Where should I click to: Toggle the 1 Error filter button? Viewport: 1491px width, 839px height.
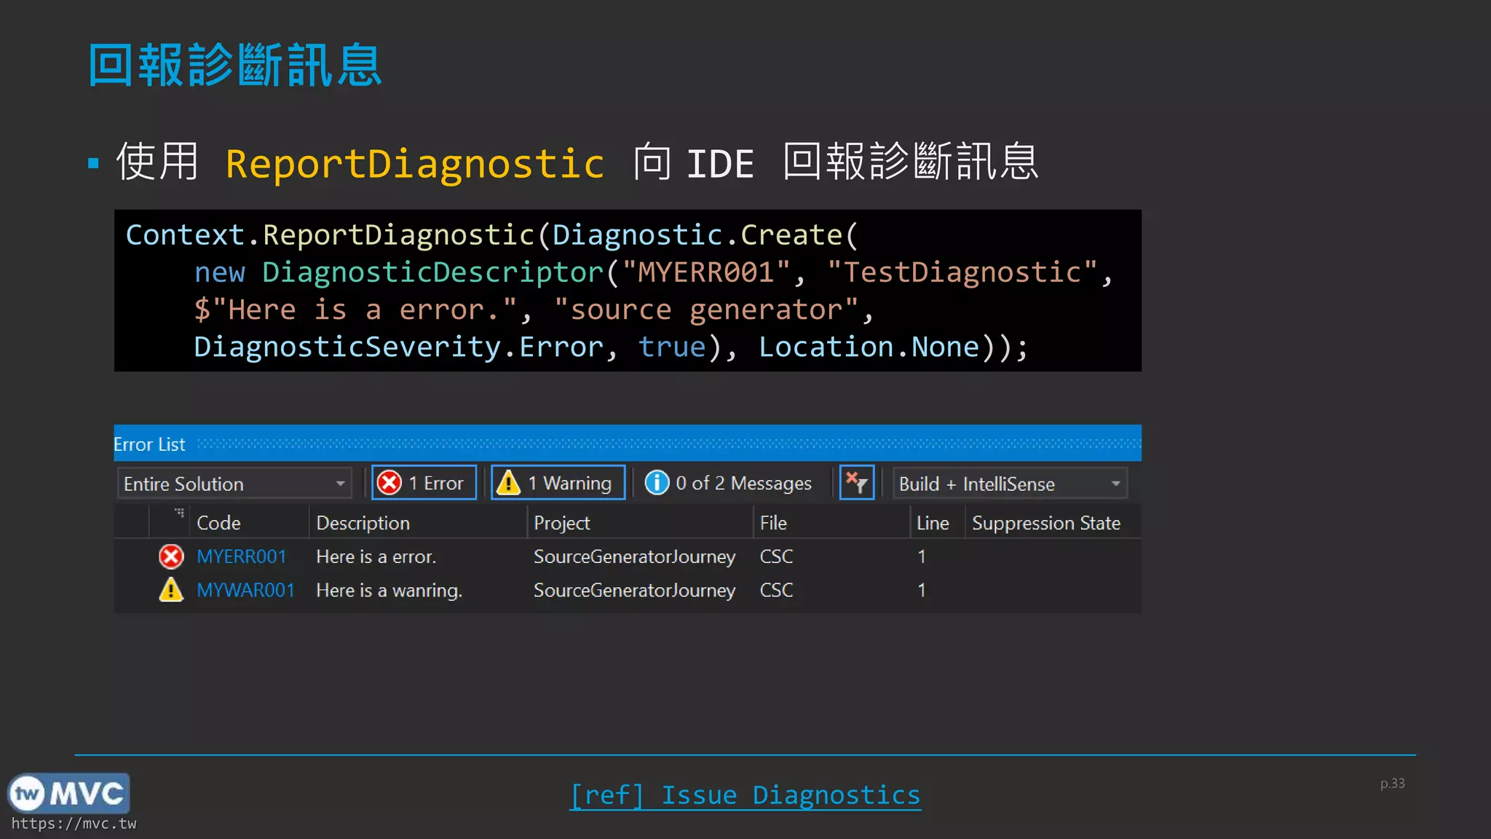pyautogui.click(x=424, y=483)
